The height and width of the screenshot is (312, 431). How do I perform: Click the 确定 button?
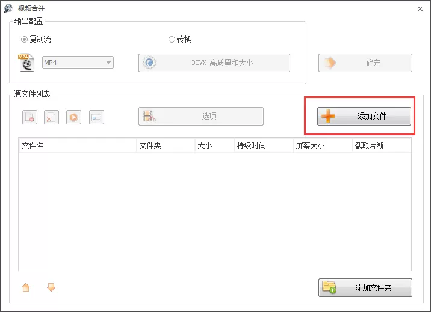365,63
